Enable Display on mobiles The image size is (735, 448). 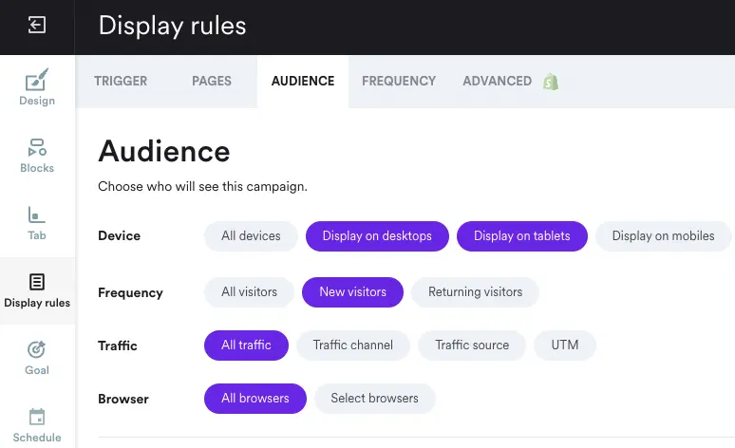(663, 236)
